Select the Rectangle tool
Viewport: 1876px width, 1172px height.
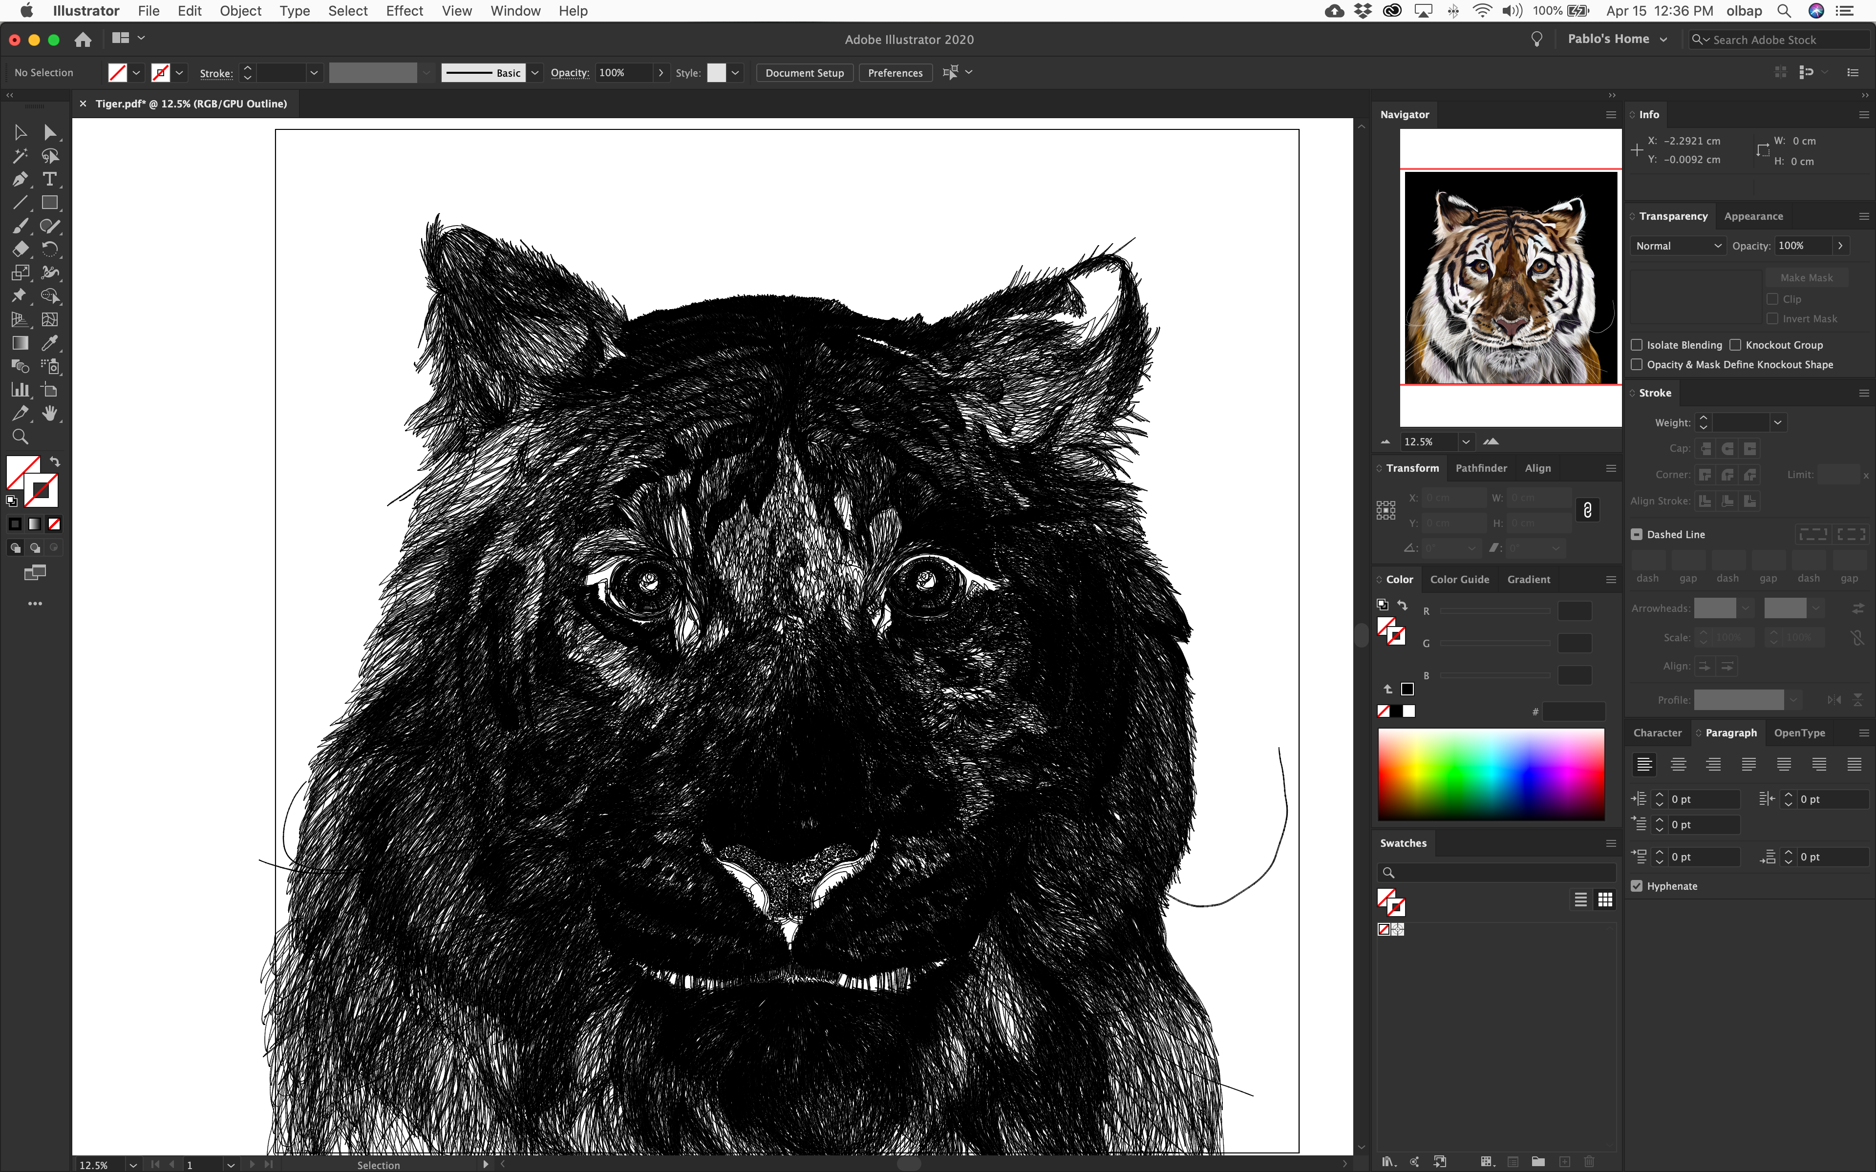click(x=50, y=202)
